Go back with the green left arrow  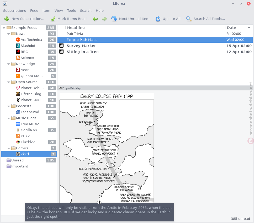coord(95,19)
